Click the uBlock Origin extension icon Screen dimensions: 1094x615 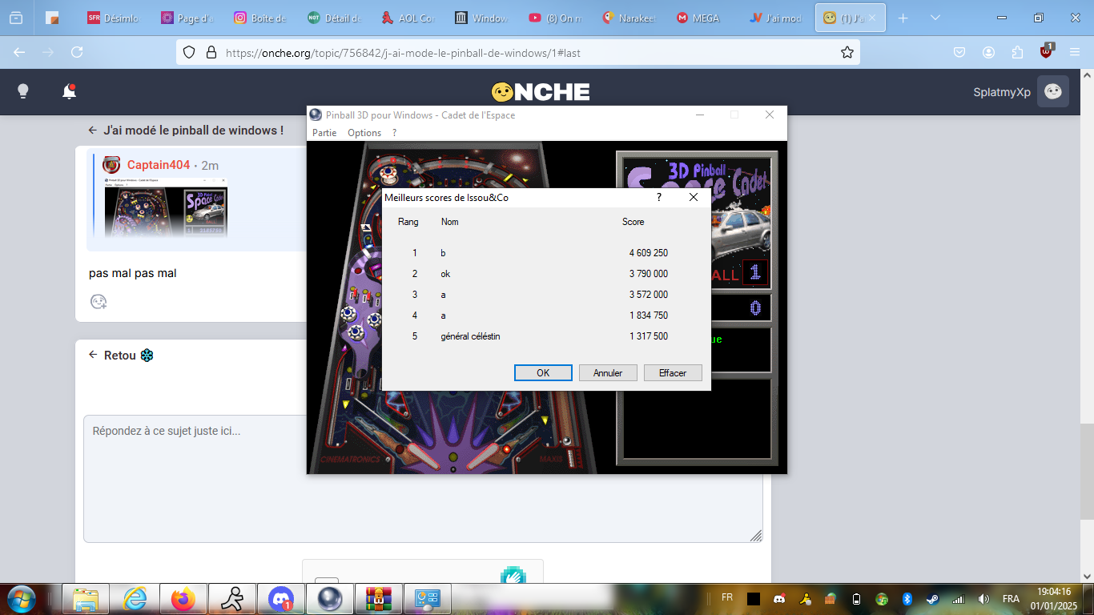coord(1046,51)
